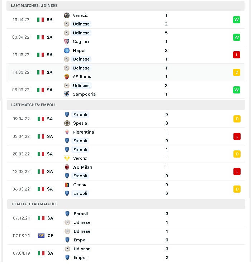Click the green W badge for Venezia match
251x265 pixels.
(x=237, y=20)
